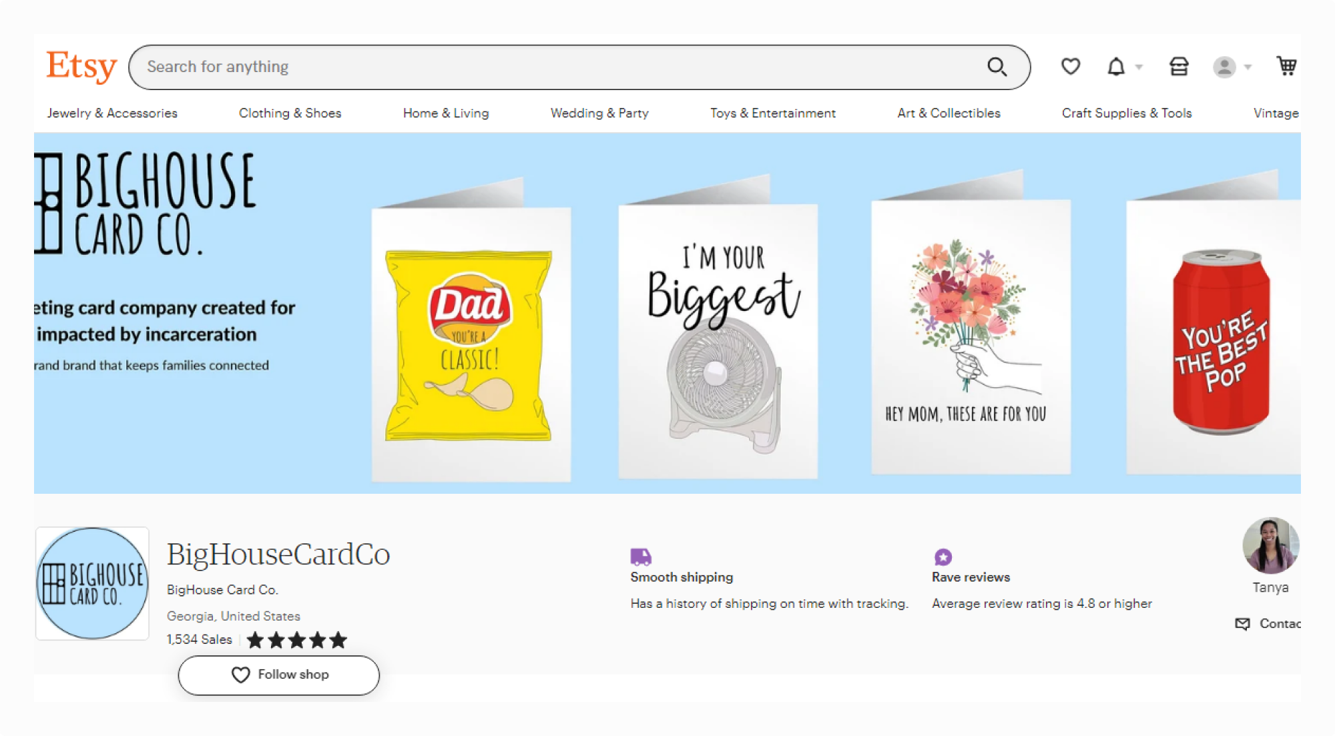Open Craft Supplies & Tools category
The height and width of the screenshot is (736, 1335).
1127,113
